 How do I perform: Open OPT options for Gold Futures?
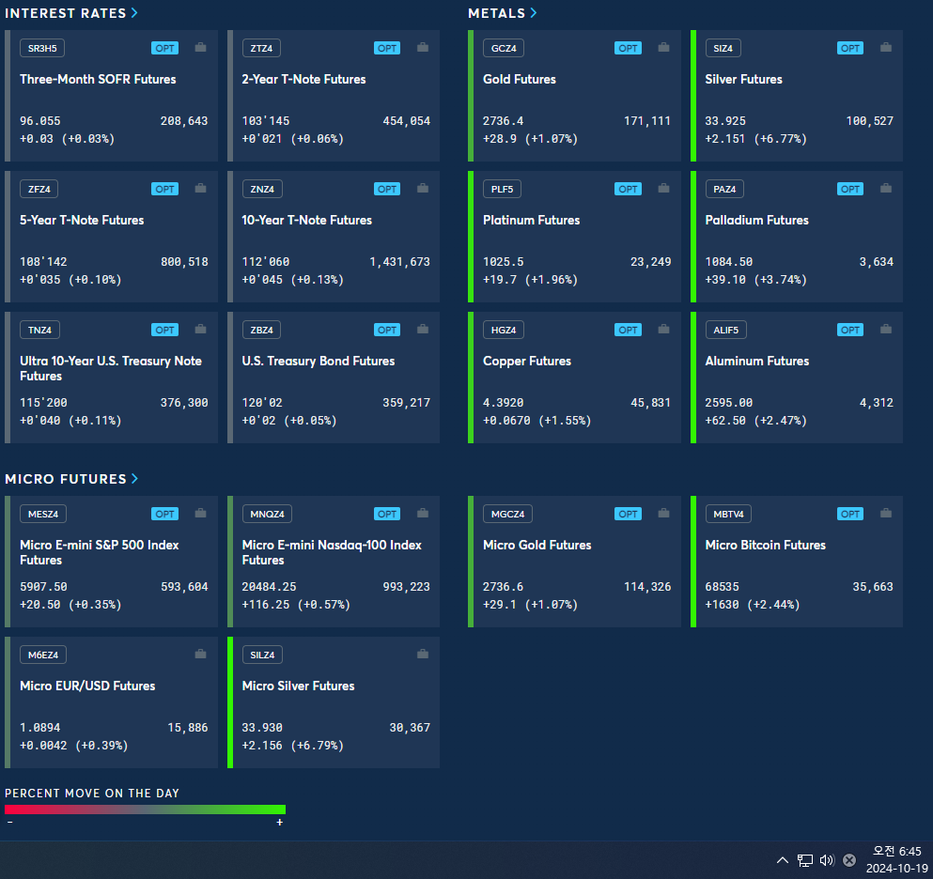point(628,48)
